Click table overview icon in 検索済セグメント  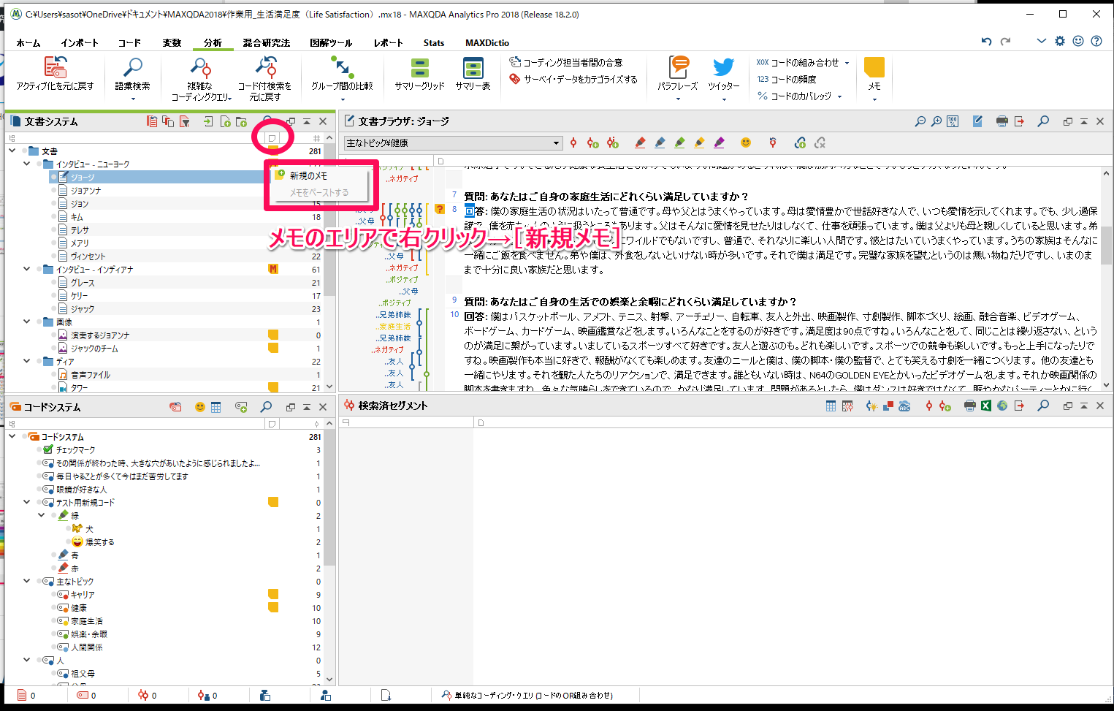point(831,406)
